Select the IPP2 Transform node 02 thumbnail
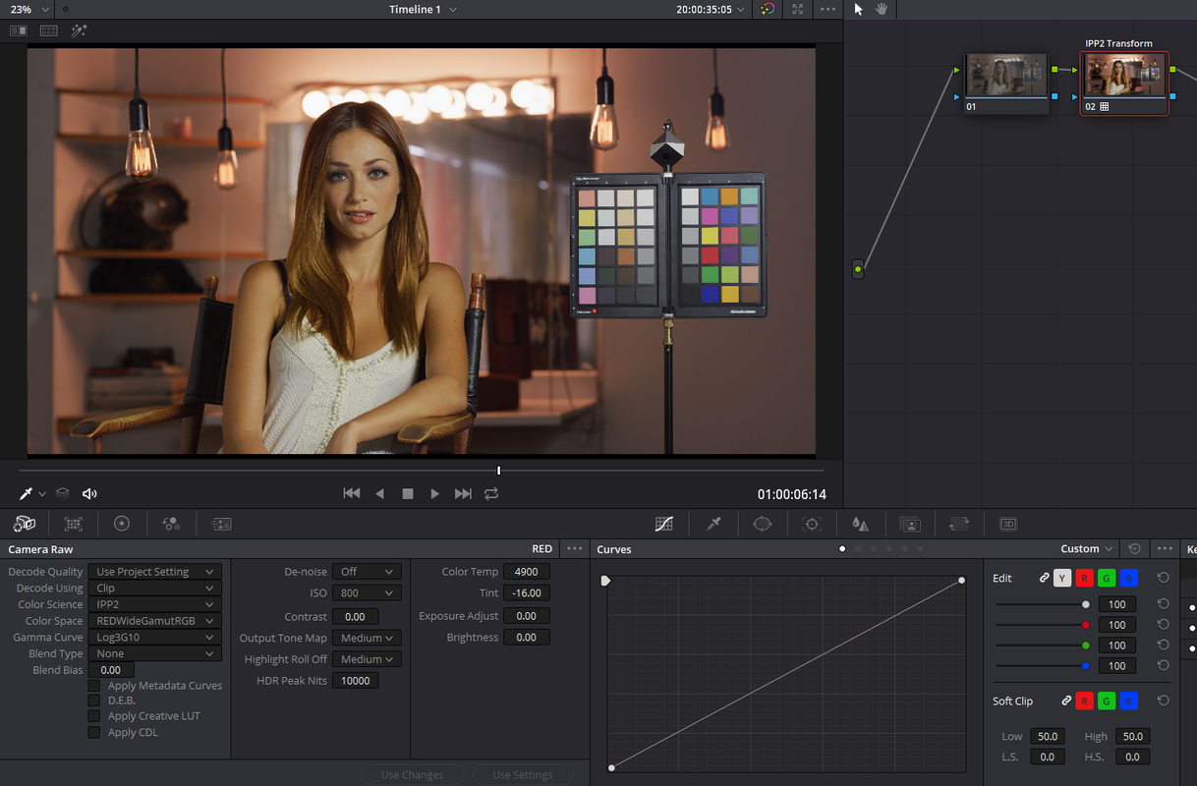Image resolution: width=1197 pixels, height=786 pixels. click(x=1125, y=76)
